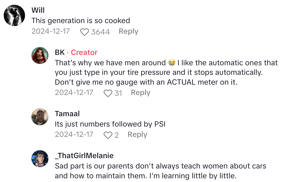The width and height of the screenshot is (283, 182).
Task: Open Will's profile picture
Action: (x=14, y=15)
